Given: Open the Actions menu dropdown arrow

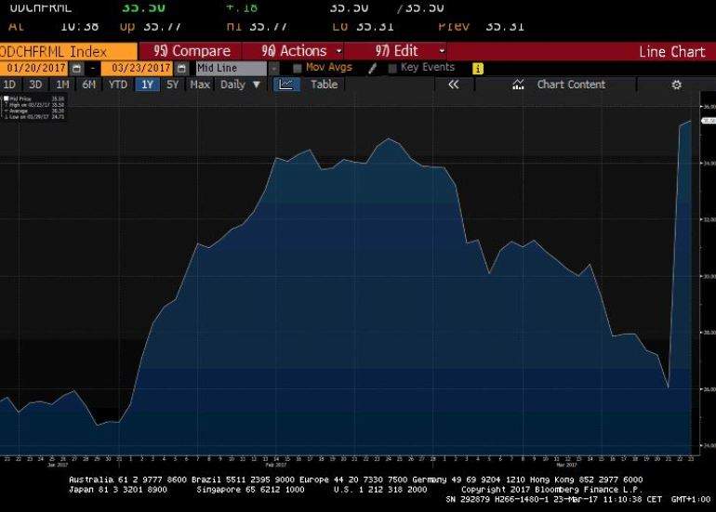Looking at the screenshot, I should point(338,51).
